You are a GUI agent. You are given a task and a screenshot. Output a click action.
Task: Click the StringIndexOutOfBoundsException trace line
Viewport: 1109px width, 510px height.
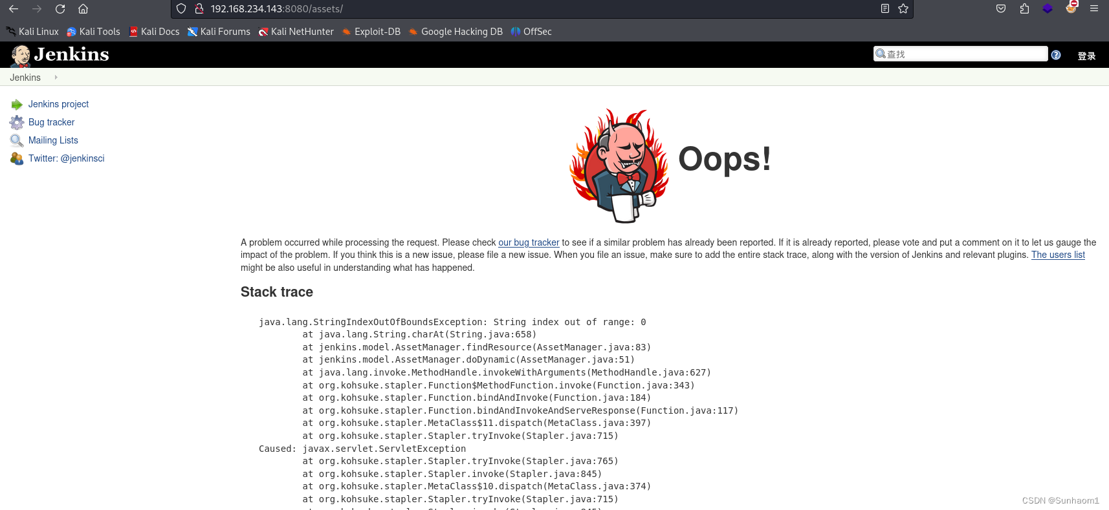(452, 322)
